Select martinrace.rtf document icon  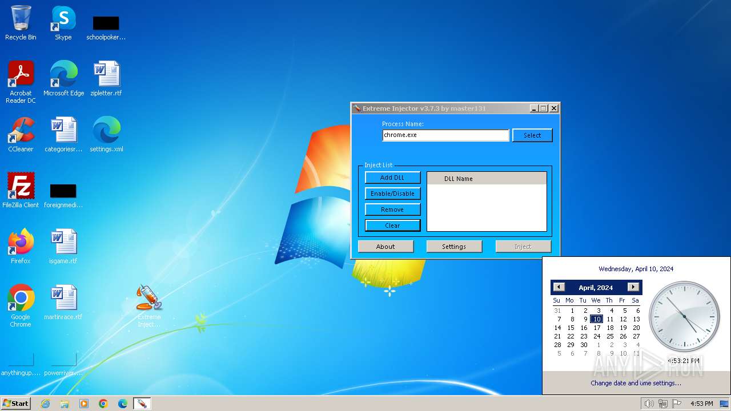click(x=63, y=303)
